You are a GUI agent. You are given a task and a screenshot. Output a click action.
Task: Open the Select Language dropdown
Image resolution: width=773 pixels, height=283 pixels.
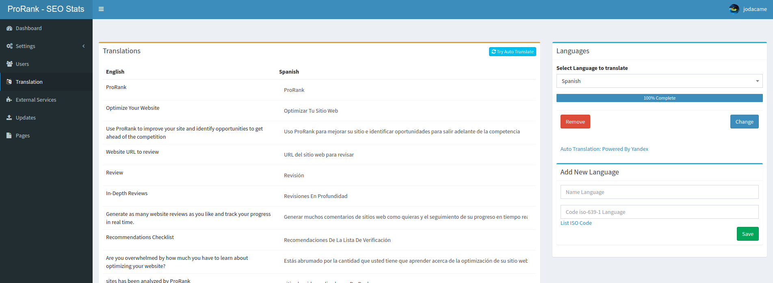[x=659, y=81]
